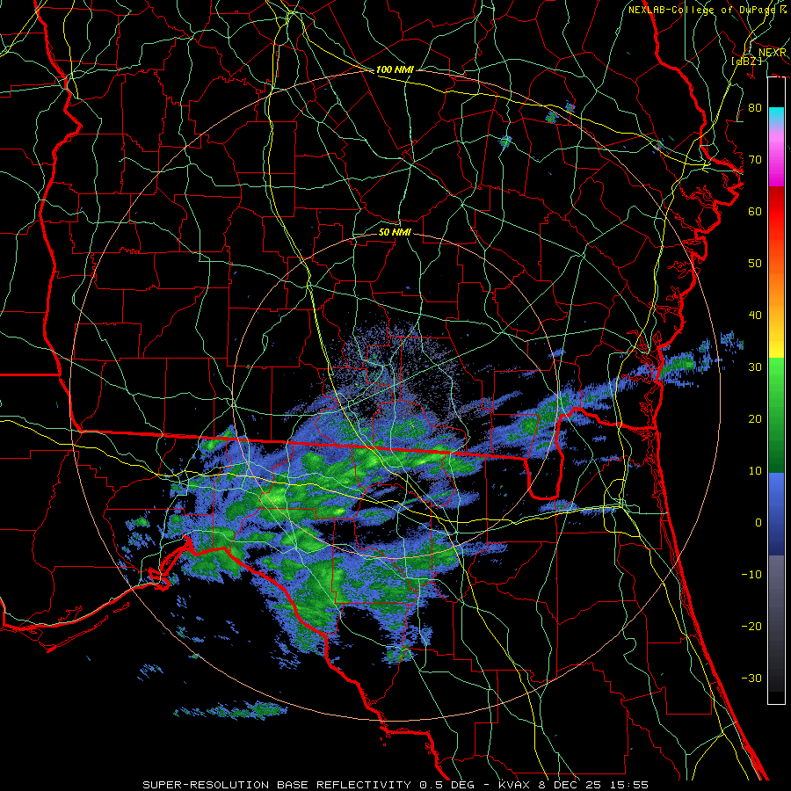Click the "100 NMI" range ring label
The width and height of the screenshot is (791, 791).
click(x=395, y=69)
